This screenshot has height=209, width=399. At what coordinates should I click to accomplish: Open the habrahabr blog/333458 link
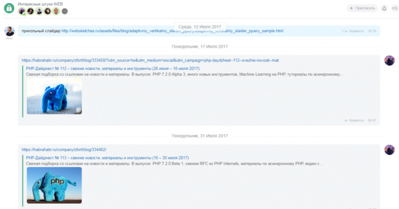[150, 60]
